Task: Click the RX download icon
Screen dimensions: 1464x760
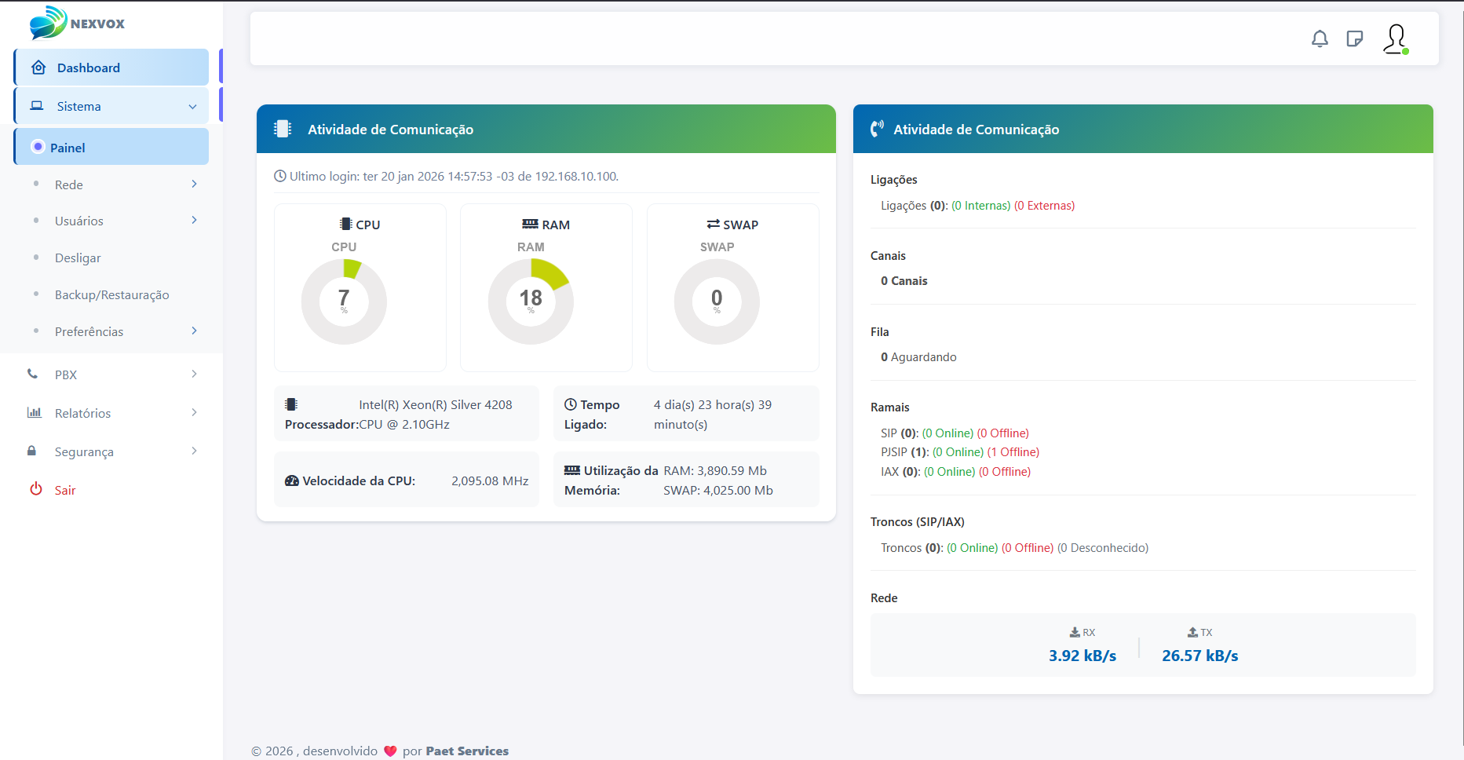Action: (x=1075, y=632)
